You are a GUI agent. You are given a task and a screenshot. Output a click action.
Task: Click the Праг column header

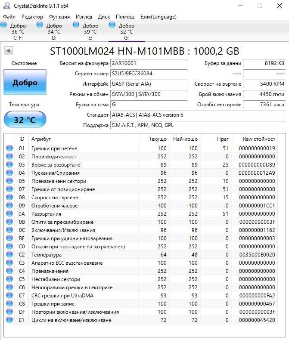(215, 139)
